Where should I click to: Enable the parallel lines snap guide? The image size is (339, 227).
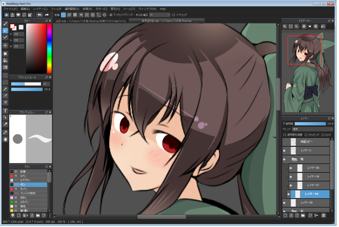coord(69,15)
